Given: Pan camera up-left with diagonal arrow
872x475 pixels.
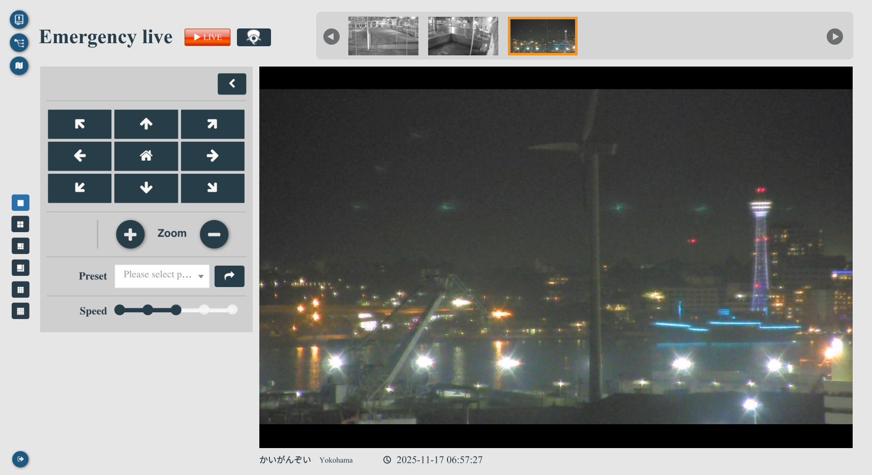Looking at the screenshot, I should coord(80,124).
